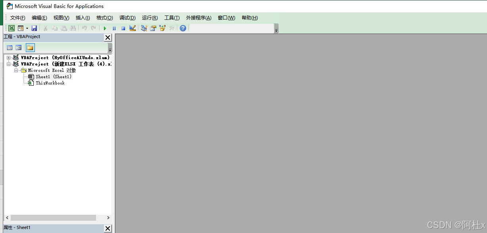Viewport: 487px width, 233px height.
Task: Open Properties Window toolbar icon
Action: point(153,28)
